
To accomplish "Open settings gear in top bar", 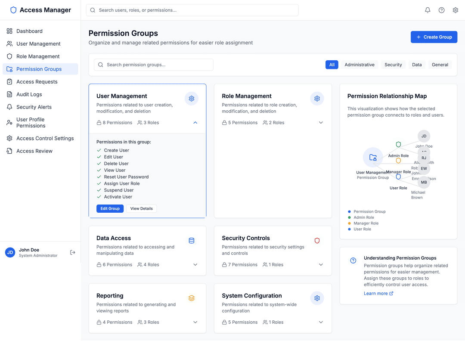I will click(x=455, y=10).
